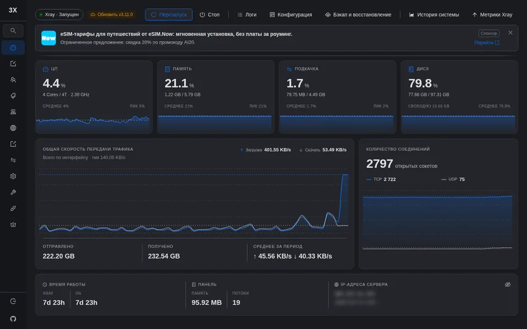This screenshot has height=329, width=527.
Task: Click the Xray · Запущен status badge
Action: click(59, 15)
